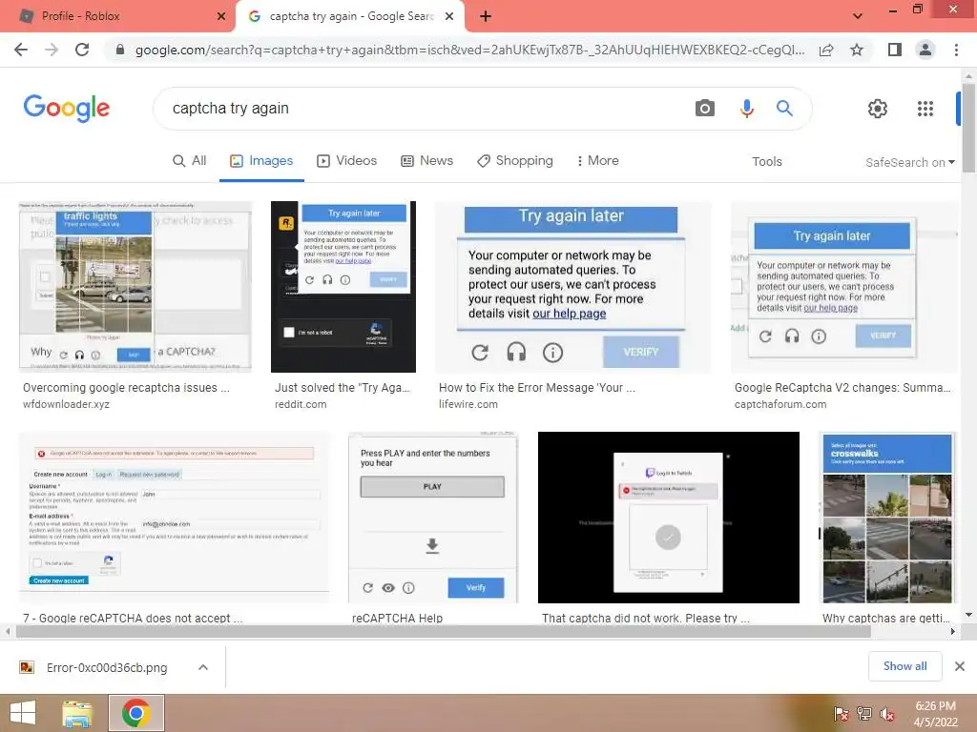
Task: Open the All results tab
Action: pos(190,160)
